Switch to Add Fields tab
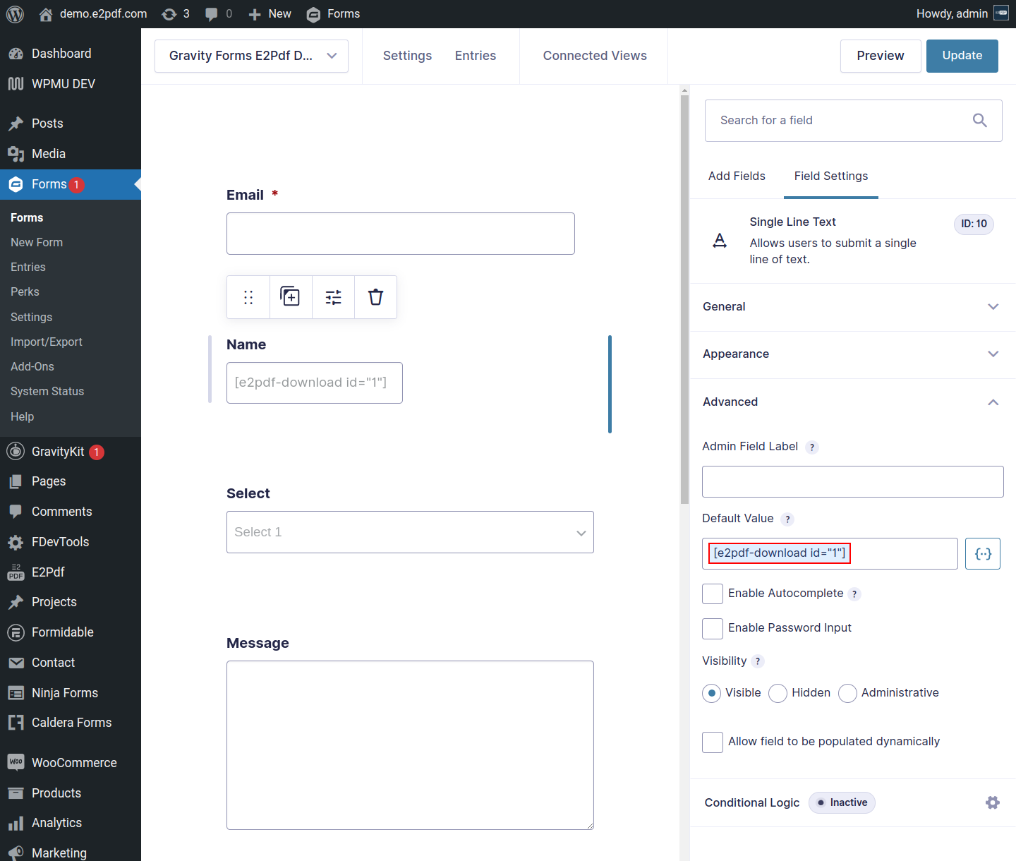Viewport: 1016px width, 861px height. point(737,176)
